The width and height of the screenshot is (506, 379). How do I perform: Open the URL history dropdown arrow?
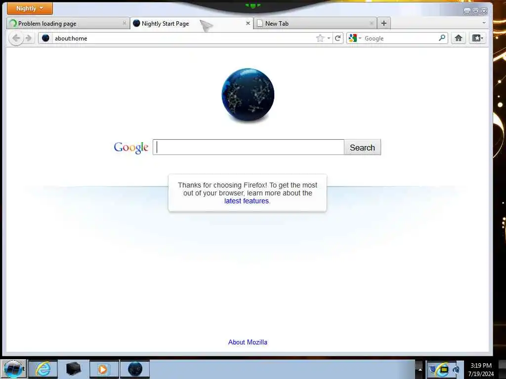pyautogui.click(x=329, y=38)
